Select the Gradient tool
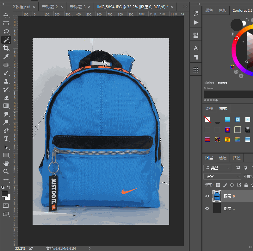This screenshot has width=253, height=251. (x=6, y=106)
